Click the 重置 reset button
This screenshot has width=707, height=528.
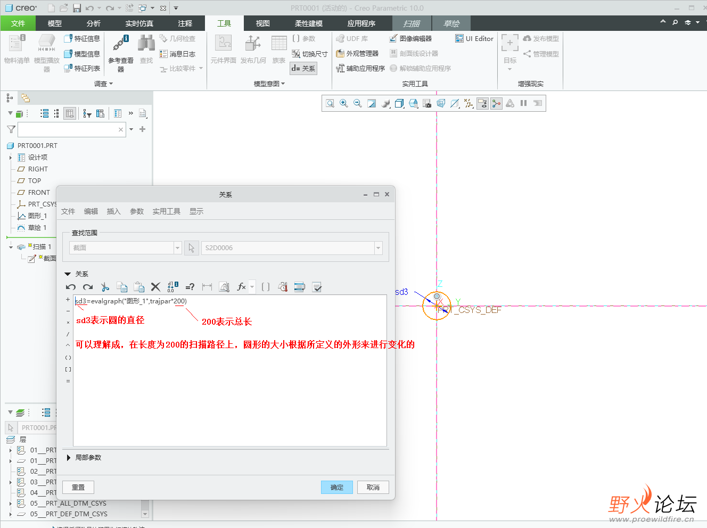78,487
